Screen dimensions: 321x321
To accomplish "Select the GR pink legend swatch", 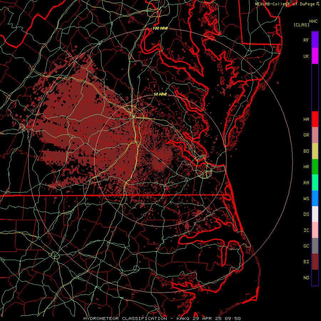I will pos(315,135).
